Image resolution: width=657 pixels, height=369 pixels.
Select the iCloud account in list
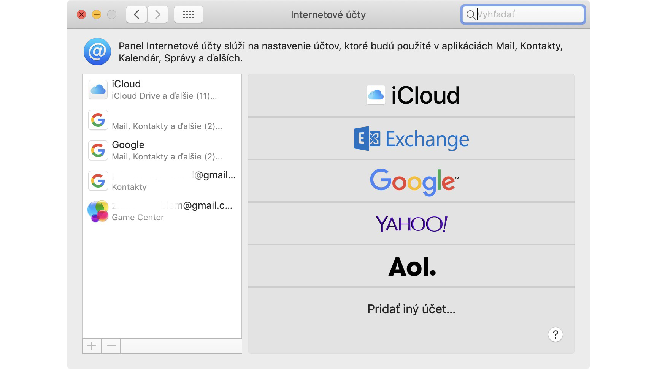162,90
